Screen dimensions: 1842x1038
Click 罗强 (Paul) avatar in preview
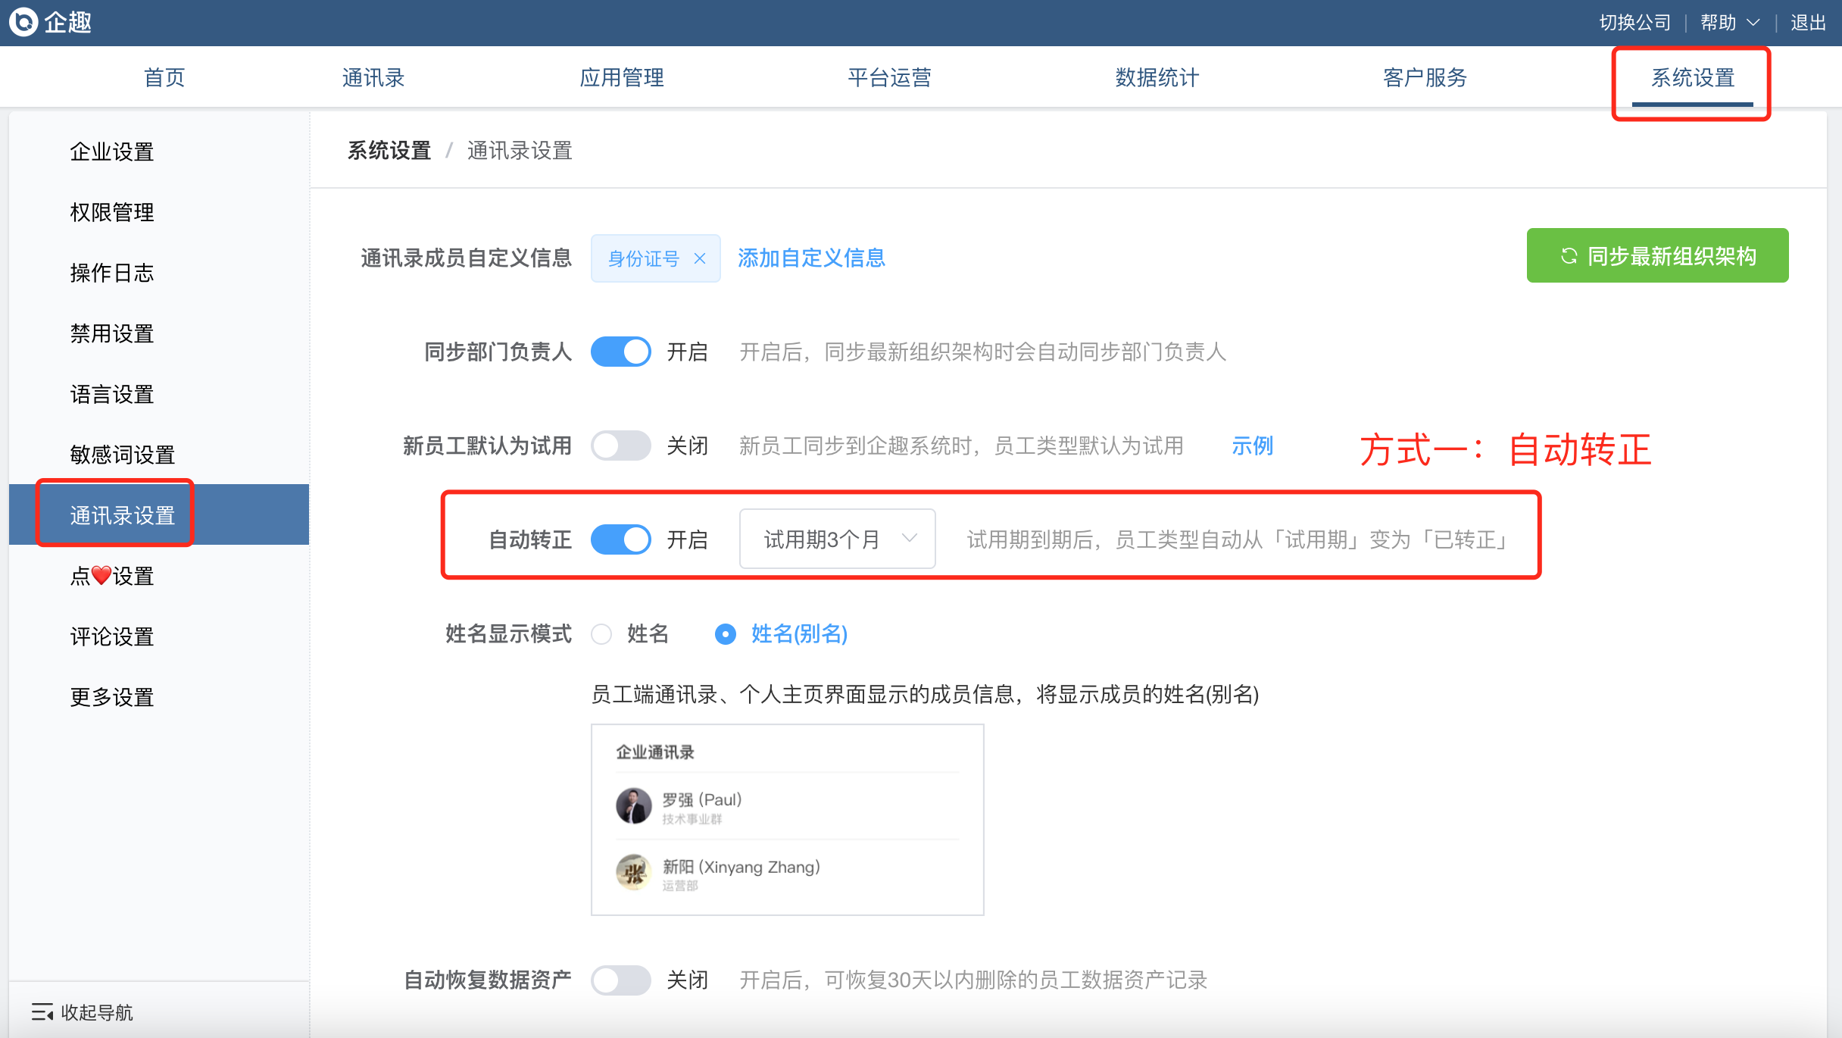click(x=634, y=805)
